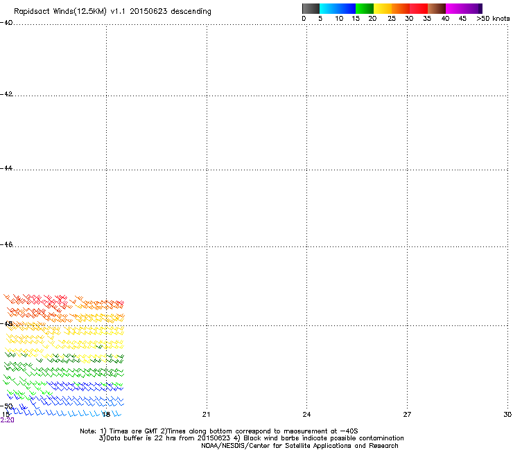513x450 pixels.
Task: Click the "18" longitude axis label
Action: click(x=106, y=415)
